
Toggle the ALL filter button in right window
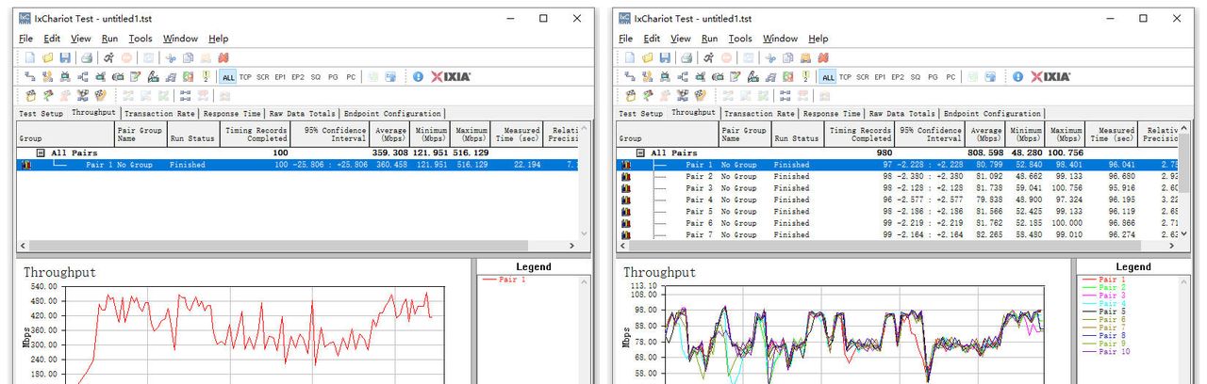(828, 77)
